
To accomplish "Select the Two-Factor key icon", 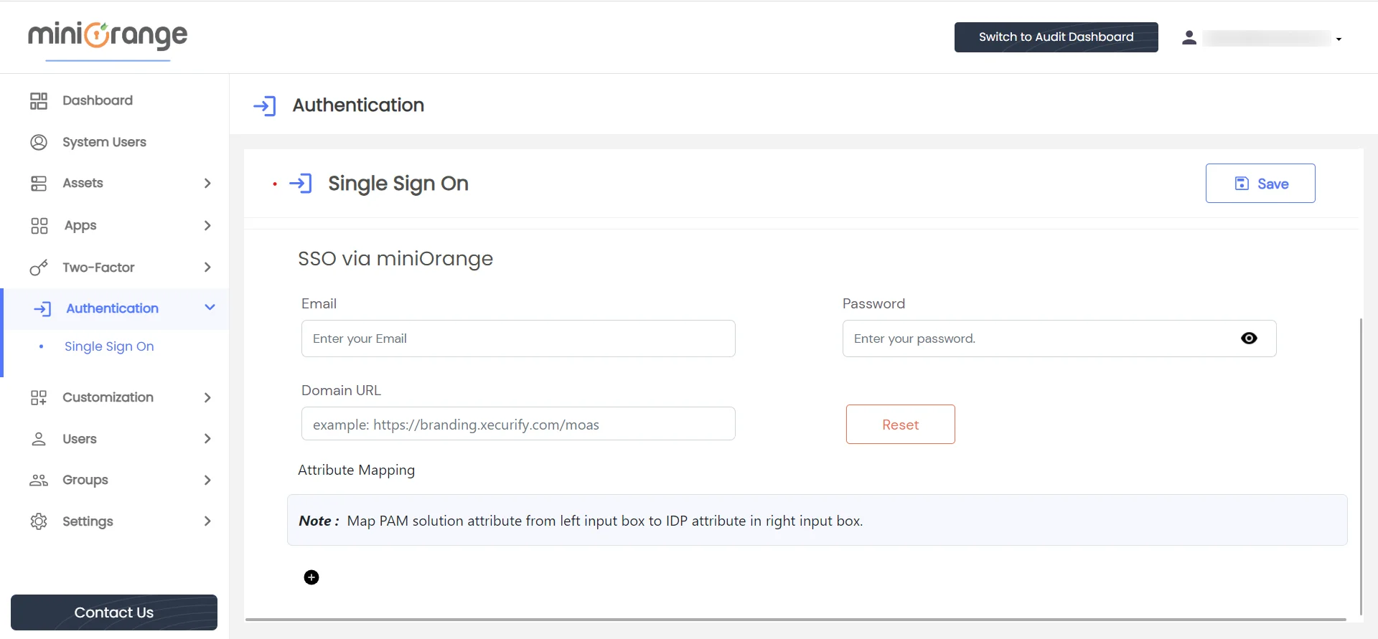I will tap(38, 268).
